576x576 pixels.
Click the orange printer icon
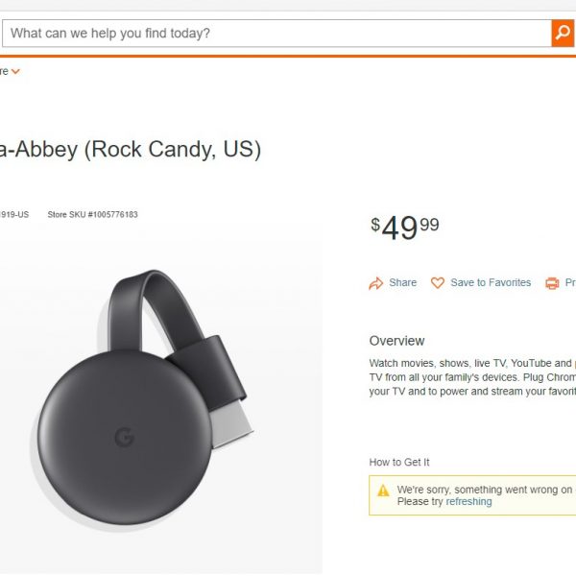[552, 283]
